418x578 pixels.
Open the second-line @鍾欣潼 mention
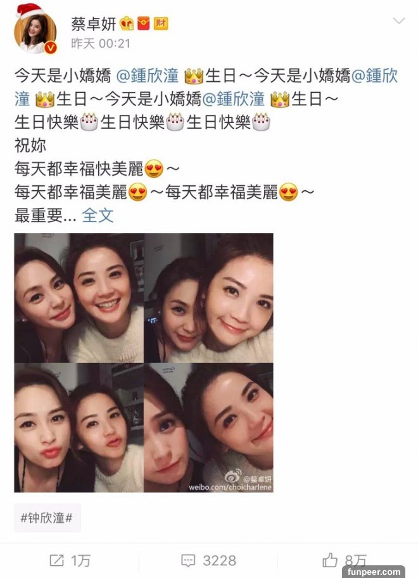pos(233,100)
